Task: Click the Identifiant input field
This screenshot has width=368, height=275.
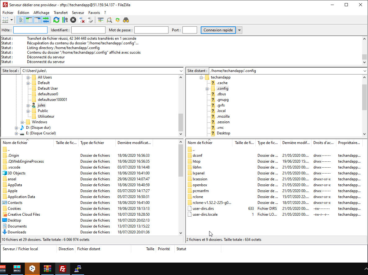Action: (88, 30)
